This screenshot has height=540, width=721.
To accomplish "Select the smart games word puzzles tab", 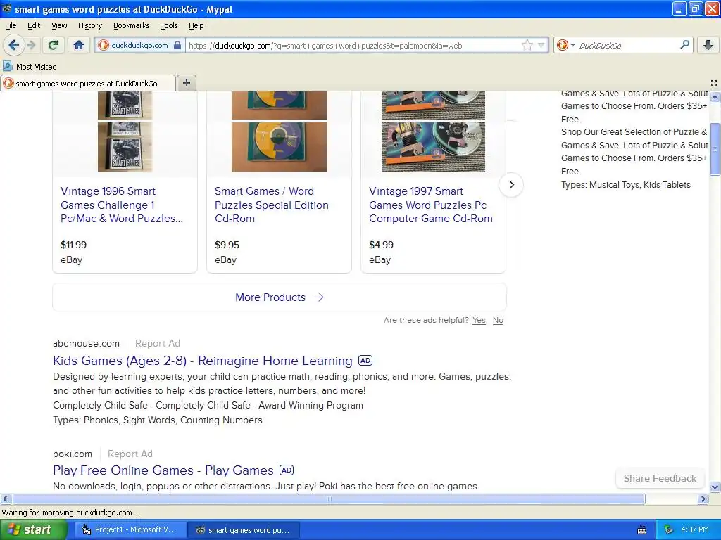I will click(x=87, y=83).
